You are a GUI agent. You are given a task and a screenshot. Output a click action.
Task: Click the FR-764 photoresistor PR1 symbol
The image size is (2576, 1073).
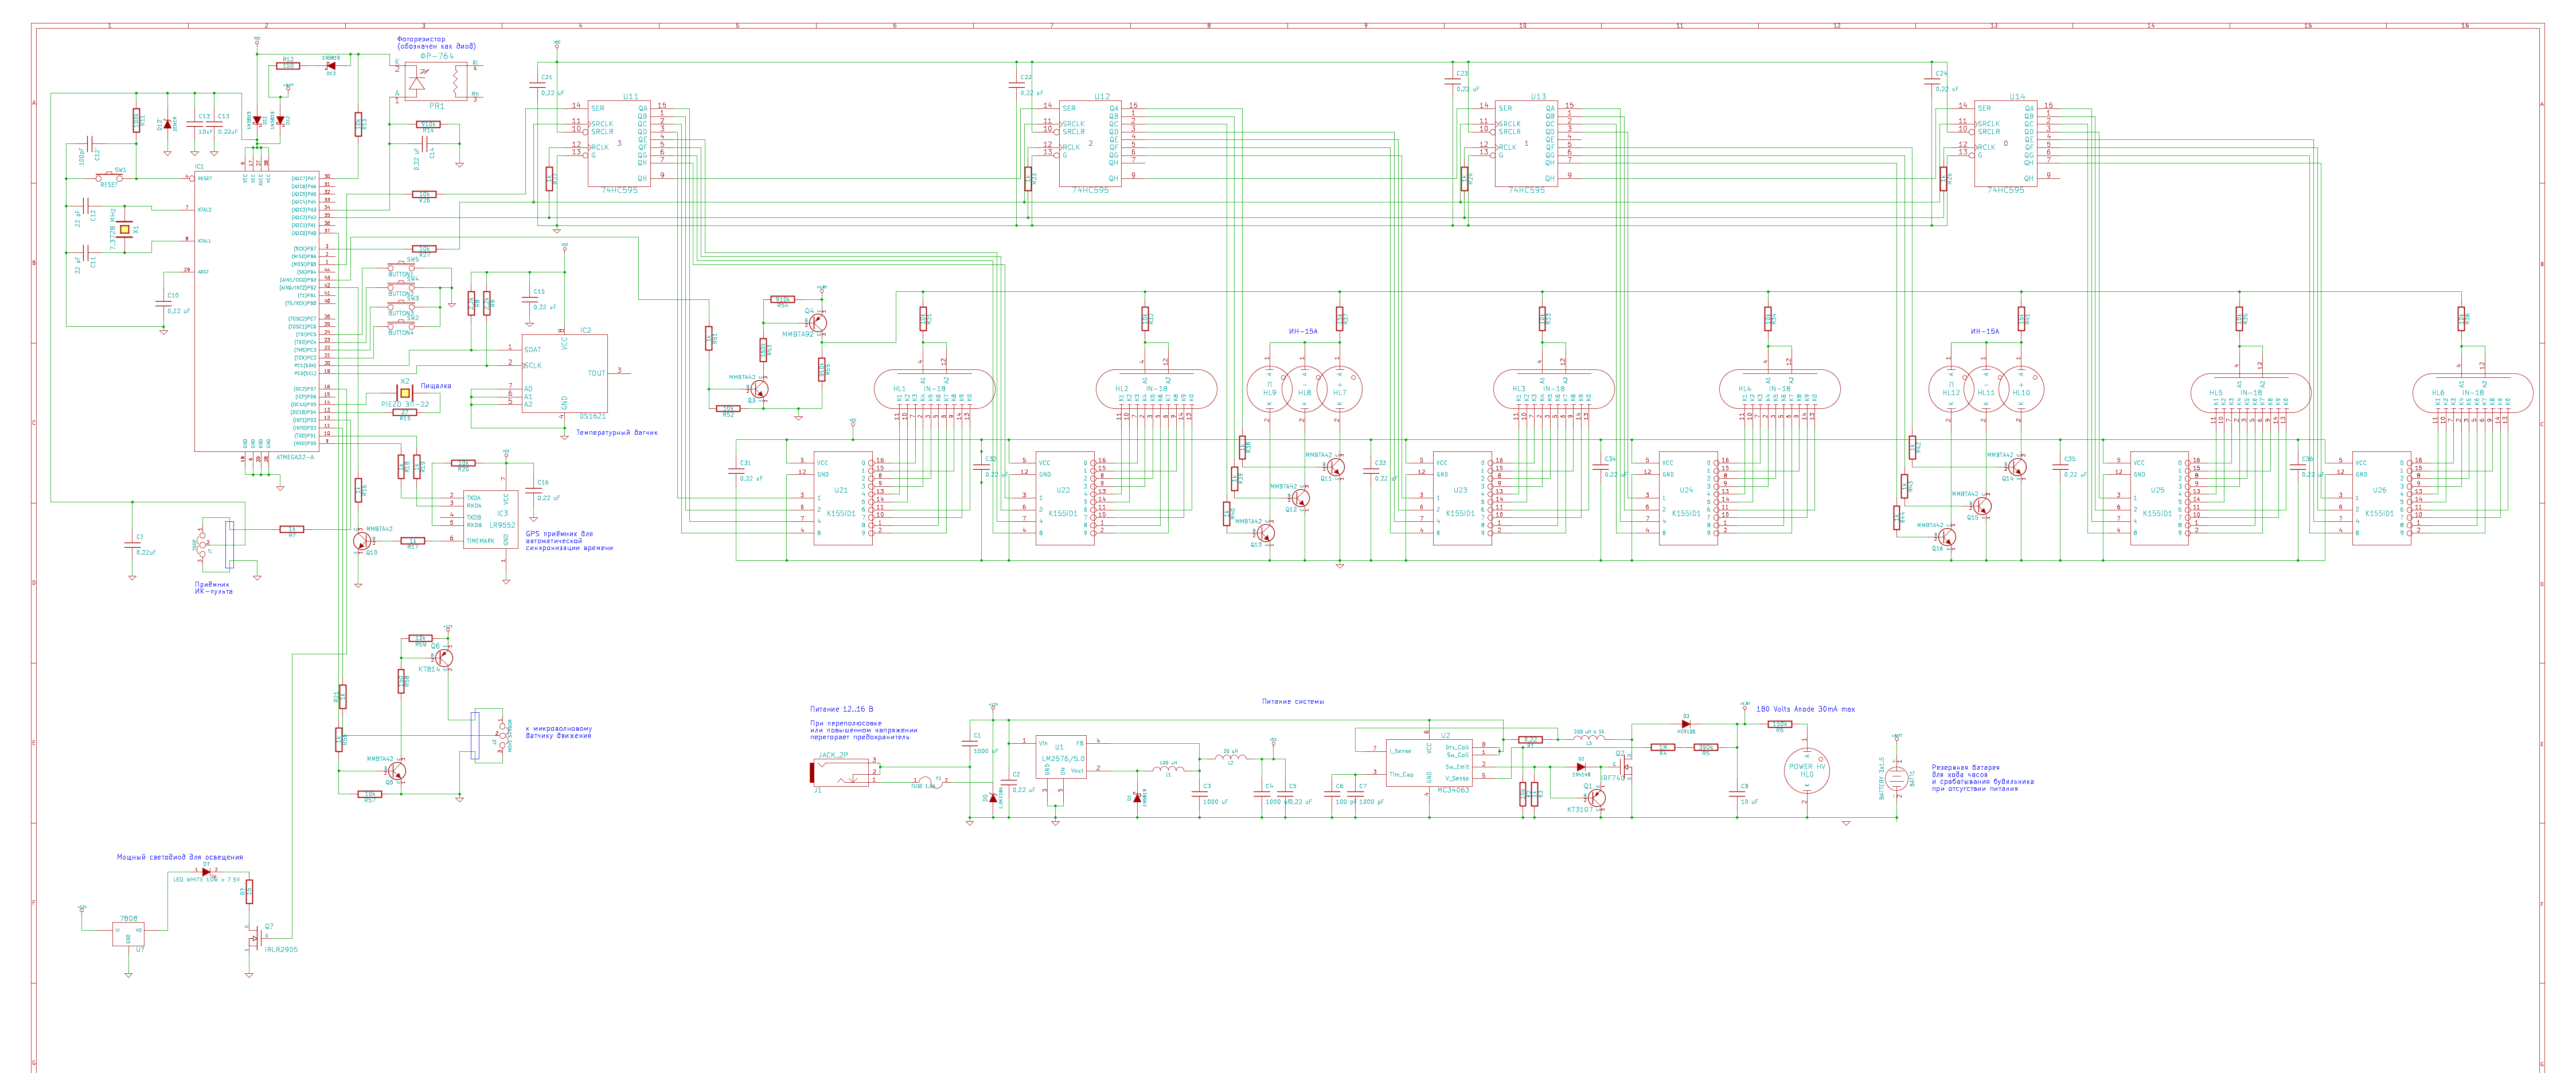pyautogui.click(x=436, y=83)
